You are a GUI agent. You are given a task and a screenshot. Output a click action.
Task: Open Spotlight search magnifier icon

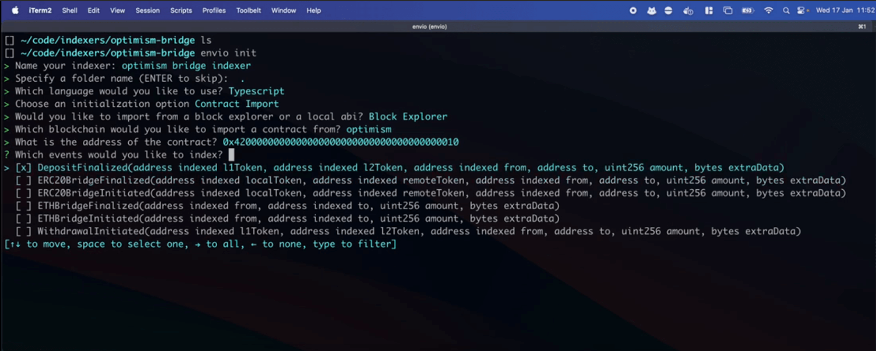[786, 10]
